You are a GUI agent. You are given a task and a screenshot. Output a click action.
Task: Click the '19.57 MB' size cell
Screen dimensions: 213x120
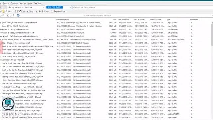click(x=112, y=23)
